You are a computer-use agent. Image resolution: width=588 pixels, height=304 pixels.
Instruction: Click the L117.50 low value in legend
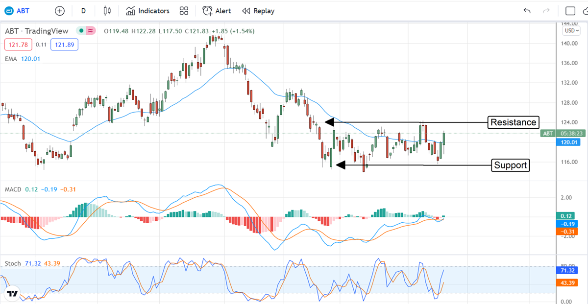(x=170, y=31)
